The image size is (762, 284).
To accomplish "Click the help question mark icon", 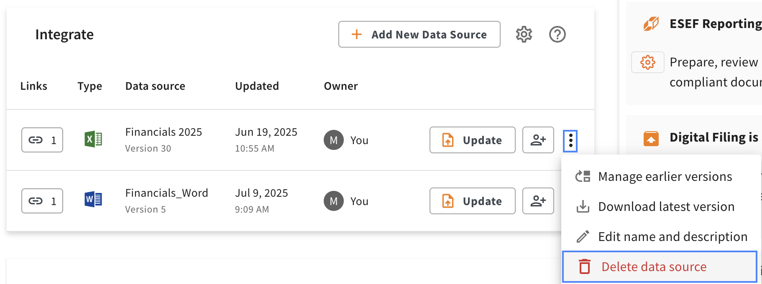I will pyautogui.click(x=557, y=34).
